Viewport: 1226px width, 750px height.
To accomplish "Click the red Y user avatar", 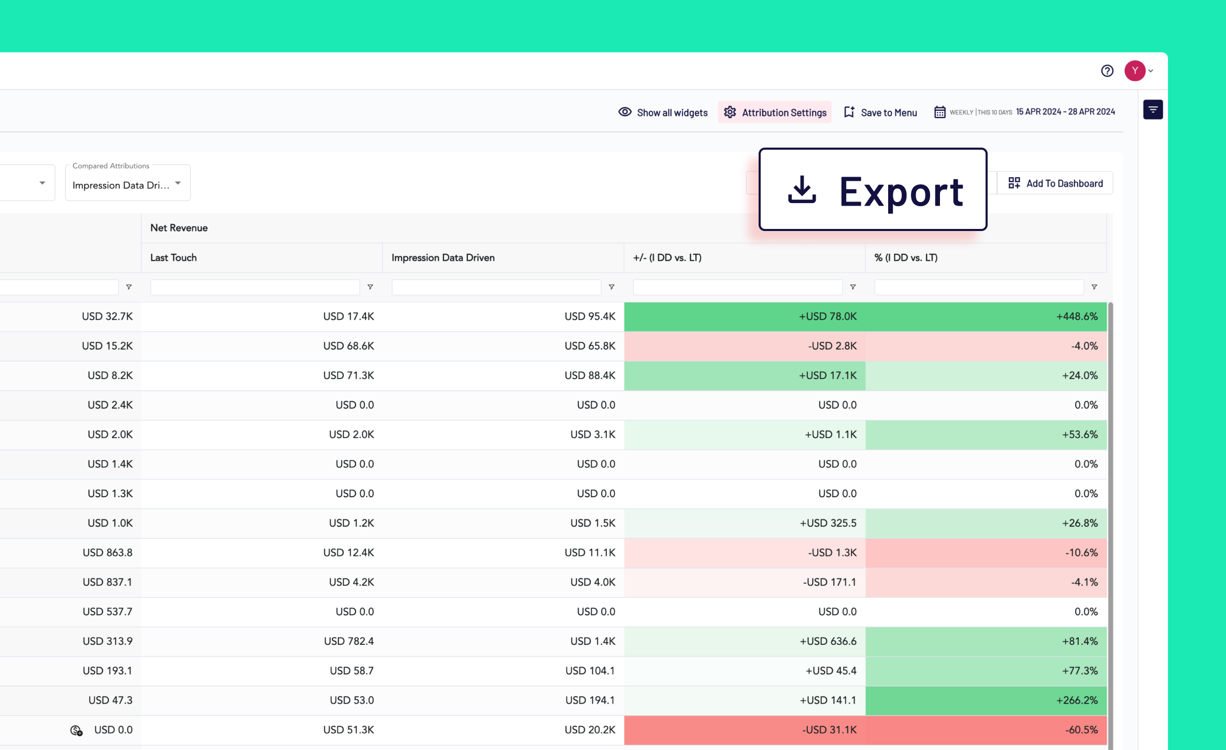I will [x=1135, y=71].
